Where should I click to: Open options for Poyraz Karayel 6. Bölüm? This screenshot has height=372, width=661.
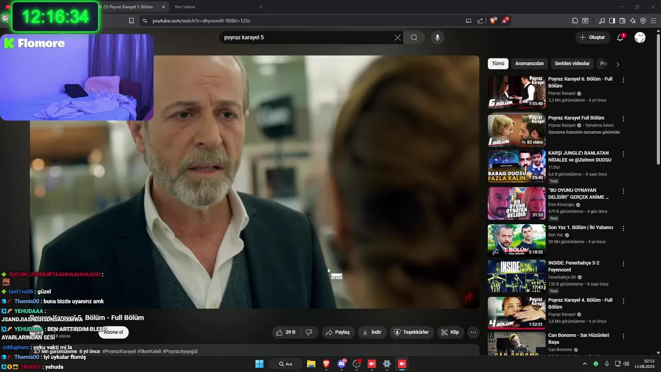point(623,80)
